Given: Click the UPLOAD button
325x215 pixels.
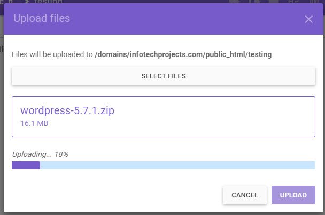Looking at the screenshot, I should 293,195.
